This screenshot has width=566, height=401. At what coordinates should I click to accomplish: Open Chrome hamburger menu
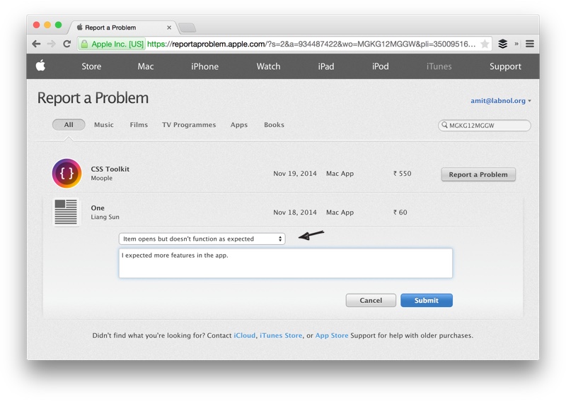pos(529,44)
